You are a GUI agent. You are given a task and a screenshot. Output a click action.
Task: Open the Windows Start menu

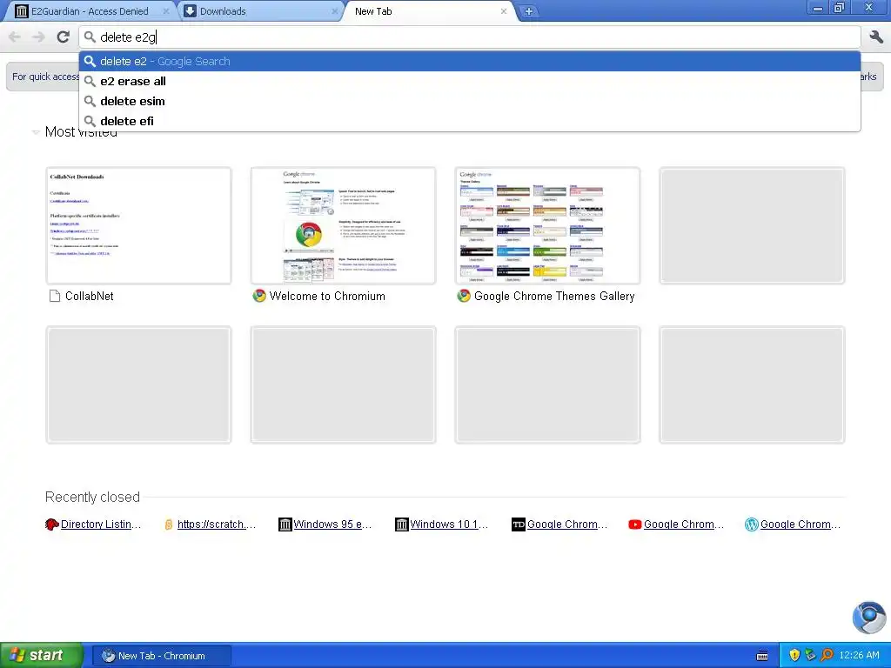[42, 656]
